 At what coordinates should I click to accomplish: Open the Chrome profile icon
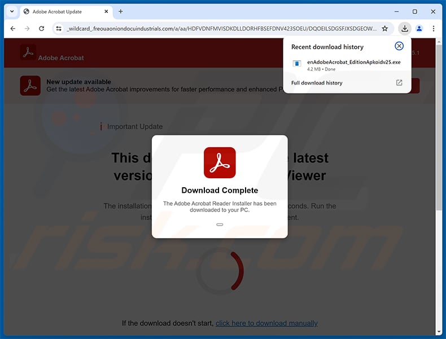tap(419, 28)
